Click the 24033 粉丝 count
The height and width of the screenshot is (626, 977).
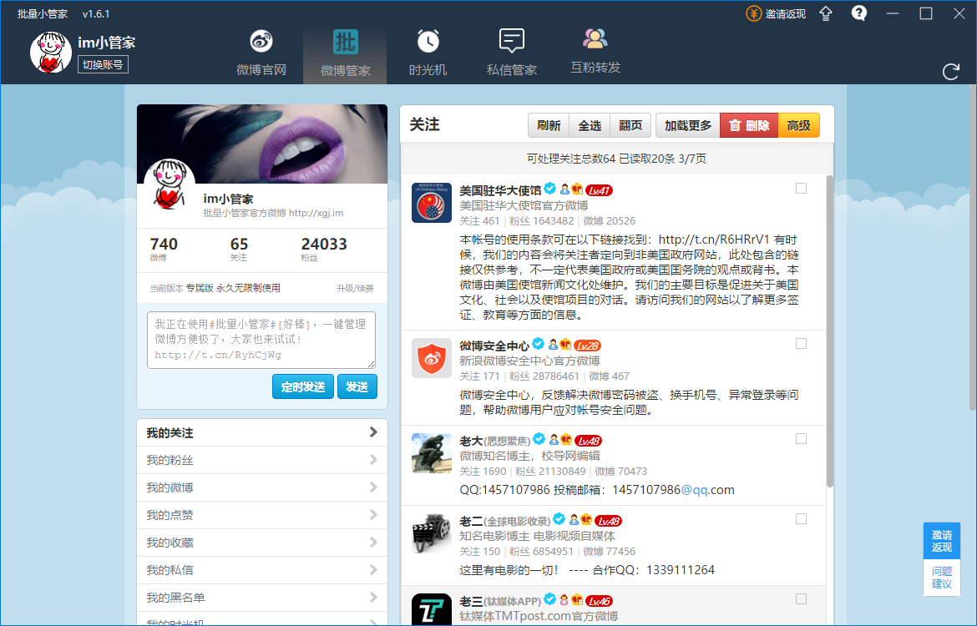coord(324,249)
